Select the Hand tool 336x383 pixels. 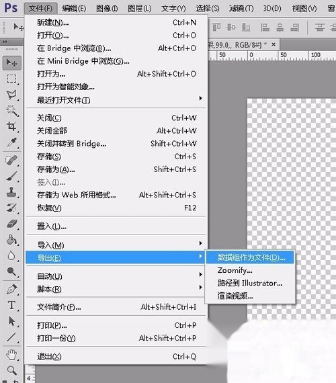pyautogui.click(x=11, y=355)
